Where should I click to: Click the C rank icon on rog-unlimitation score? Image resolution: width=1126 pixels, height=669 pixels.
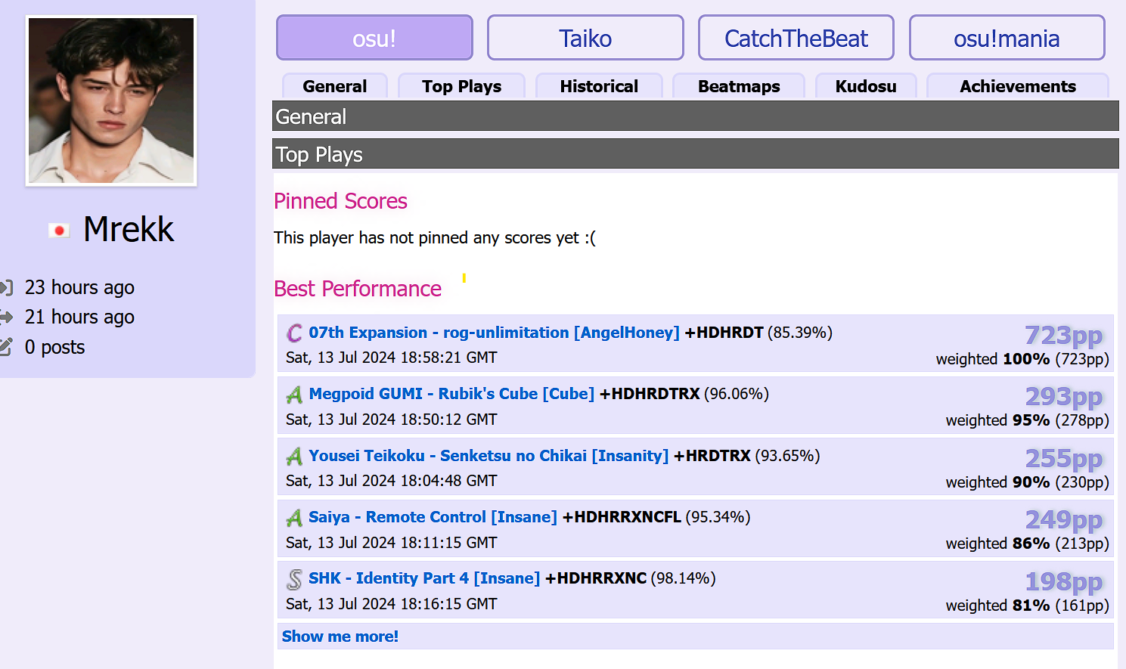(294, 333)
